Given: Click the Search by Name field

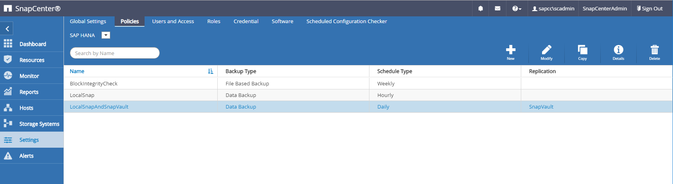Looking at the screenshot, I should pos(115,53).
